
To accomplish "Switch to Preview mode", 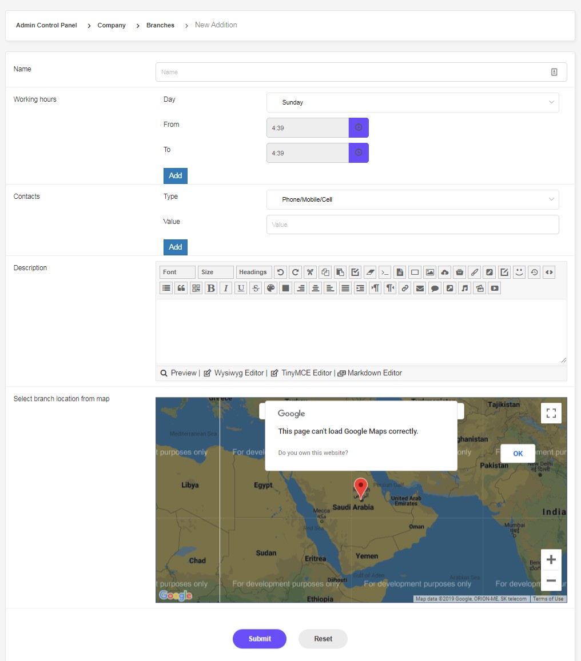I will (x=179, y=373).
